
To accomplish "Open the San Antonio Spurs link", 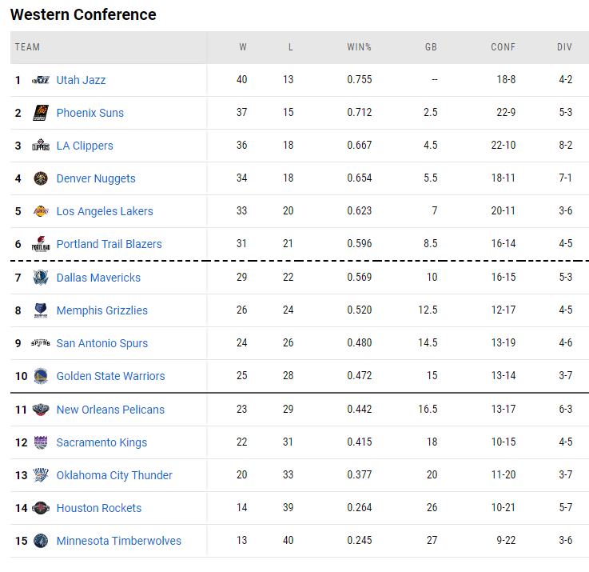I will 102,343.
